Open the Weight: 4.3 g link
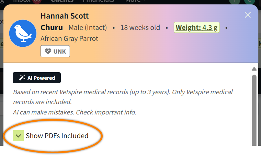The height and width of the screenshot is (155, 261). tap(196, 27)
